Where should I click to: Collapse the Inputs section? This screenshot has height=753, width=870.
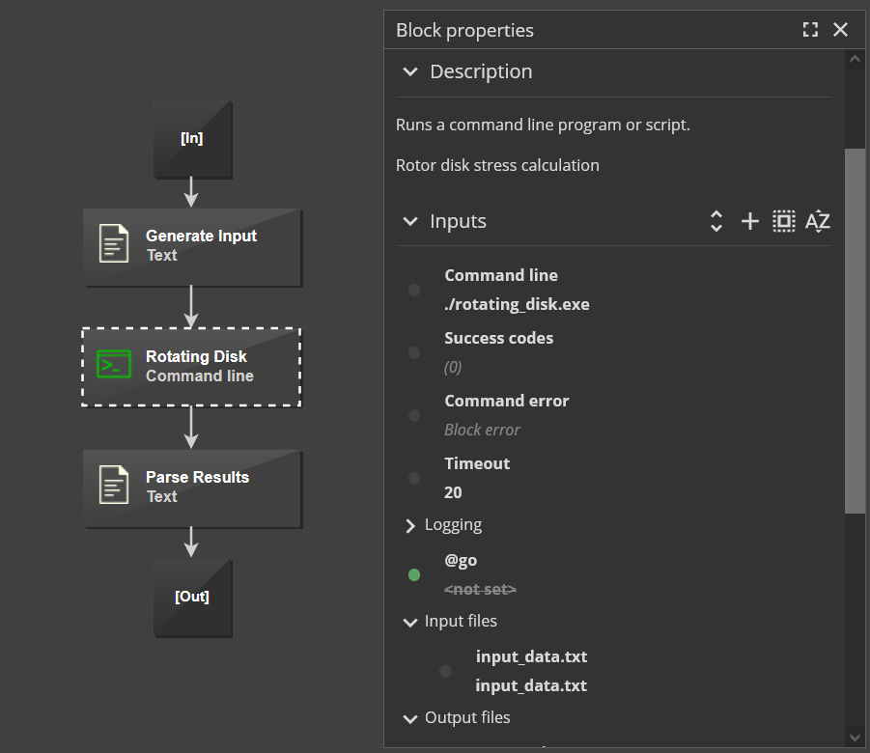click(410, 221)
